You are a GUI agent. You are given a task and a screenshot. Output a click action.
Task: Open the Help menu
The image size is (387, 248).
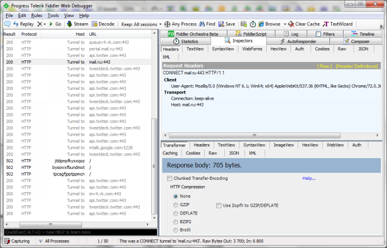pos(84,16)
